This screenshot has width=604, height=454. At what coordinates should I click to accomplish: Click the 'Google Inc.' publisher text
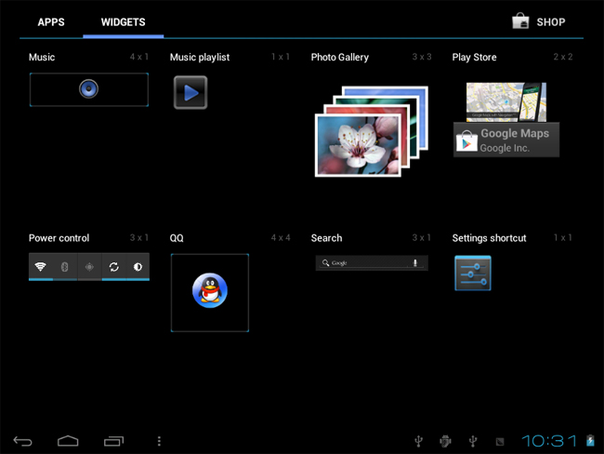pyautogui.click(x=505, y=148)
